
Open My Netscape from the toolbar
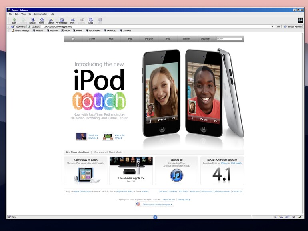(62, 21)
